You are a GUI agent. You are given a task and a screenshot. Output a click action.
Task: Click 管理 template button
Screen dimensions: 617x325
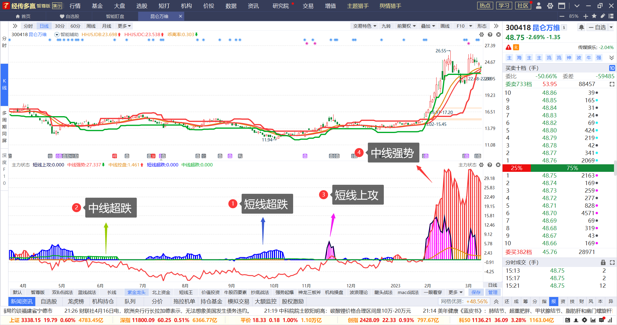point(493,292)
